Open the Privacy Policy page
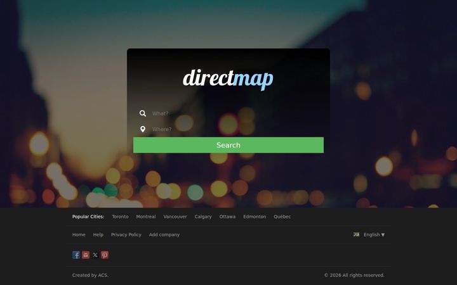 click(126, 235)
